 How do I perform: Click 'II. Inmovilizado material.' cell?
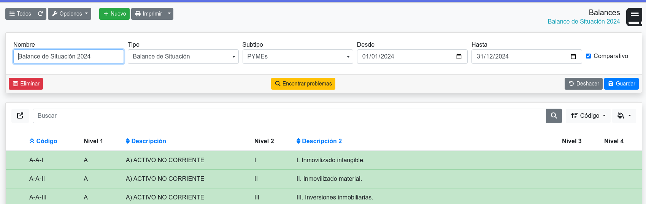(329, 179)
